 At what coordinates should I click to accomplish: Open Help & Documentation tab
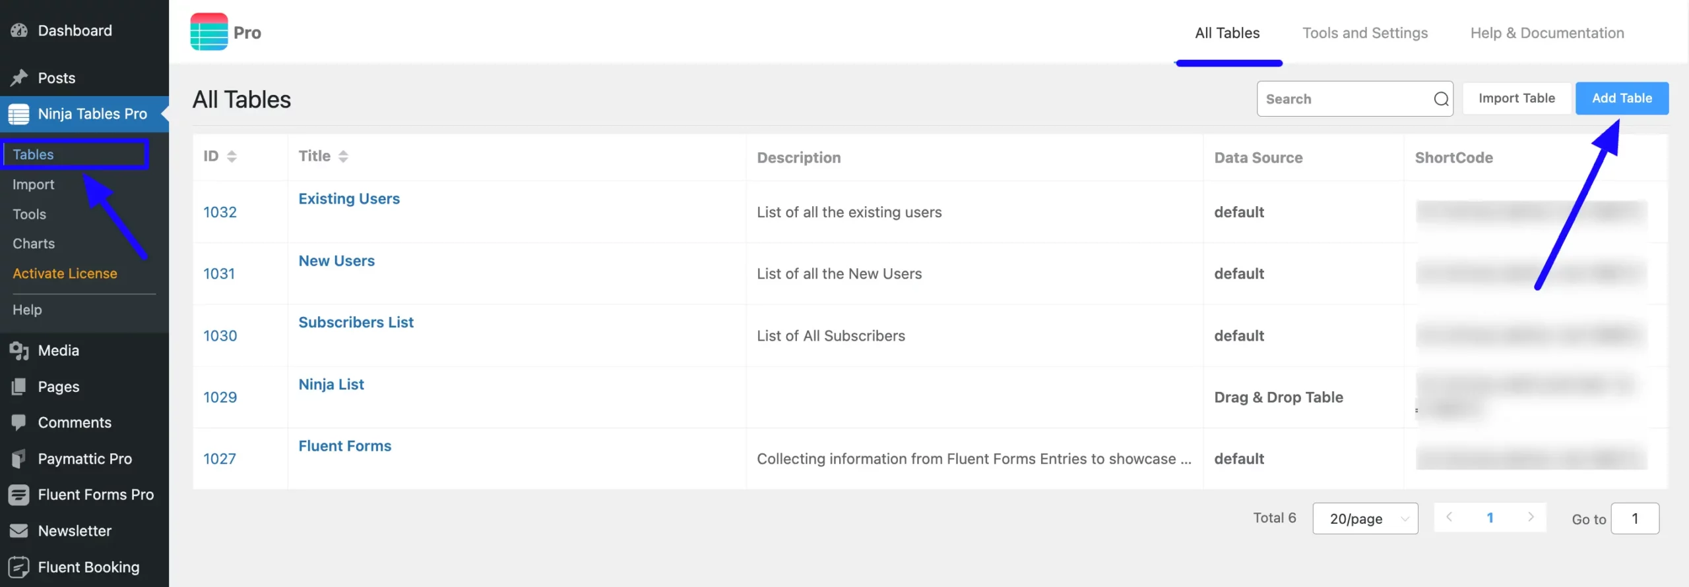[x=1547, y=33]
